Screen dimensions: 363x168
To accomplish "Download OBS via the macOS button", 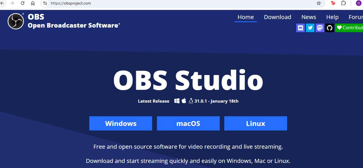I will pos(188,123).
